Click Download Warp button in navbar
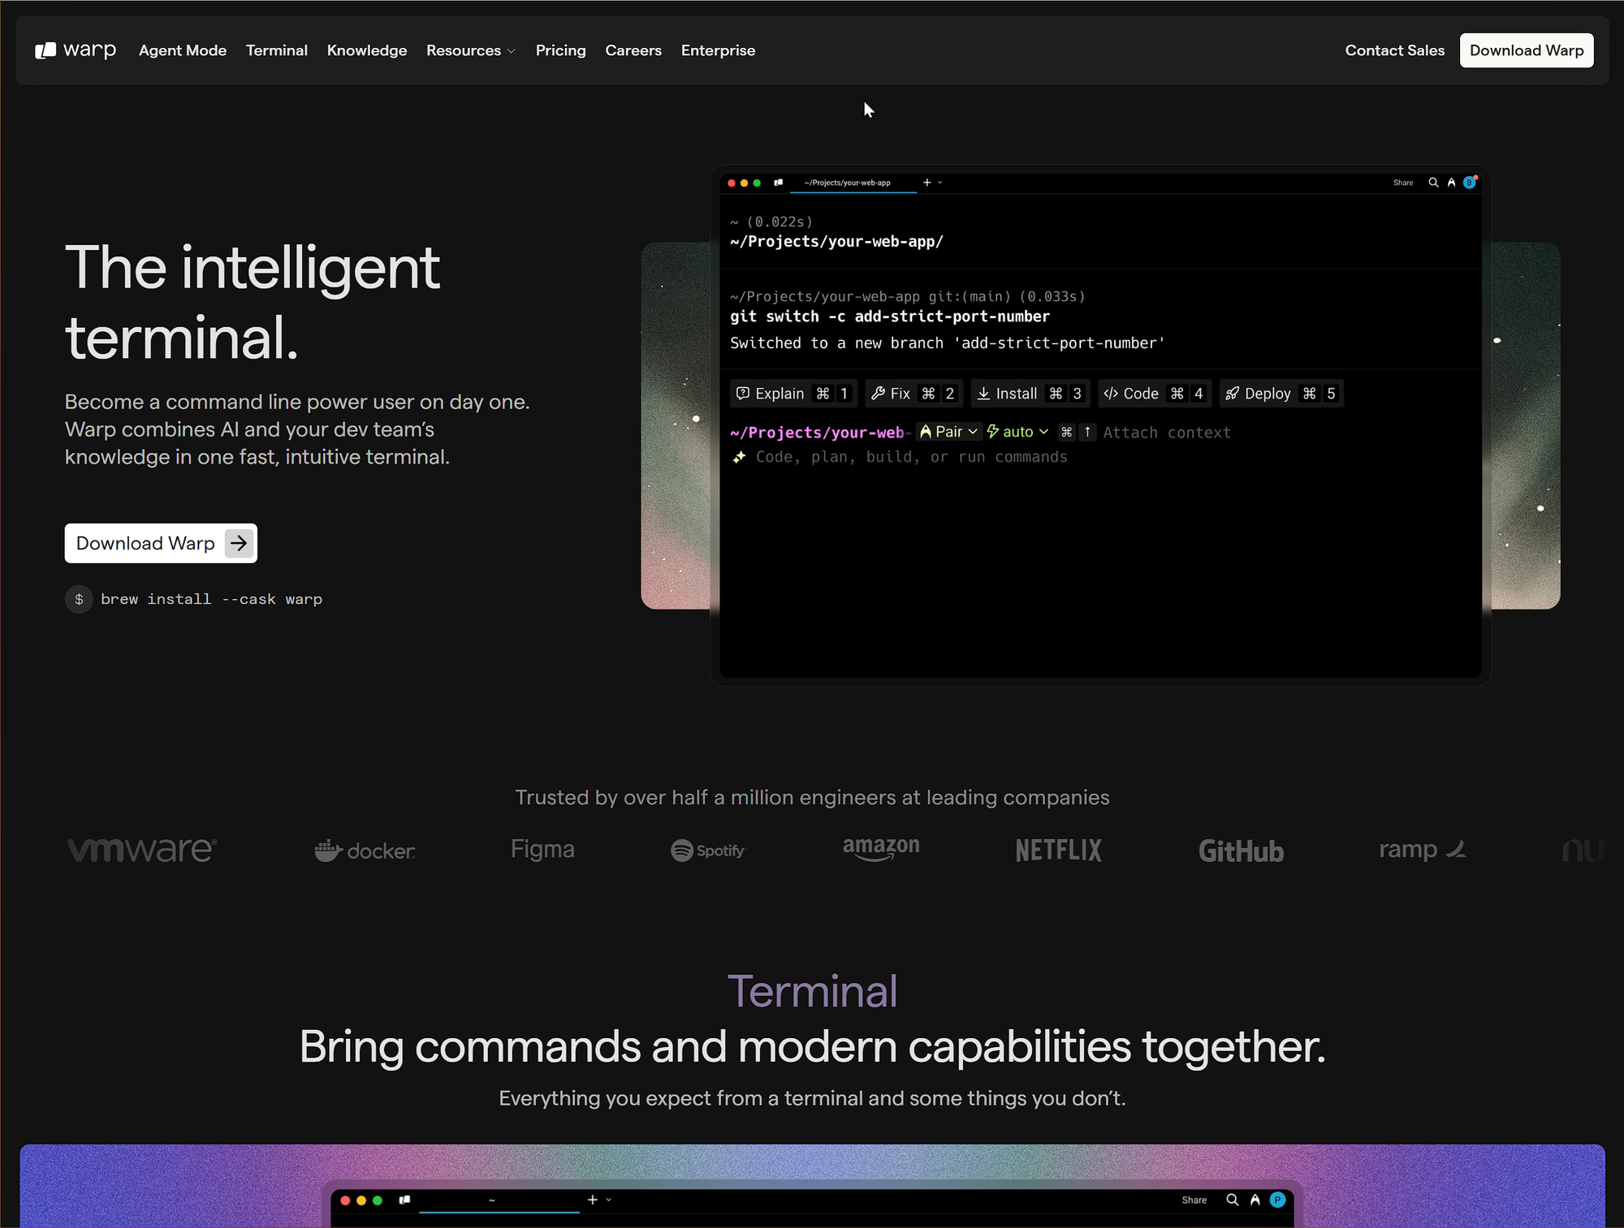 (1526, 50)
